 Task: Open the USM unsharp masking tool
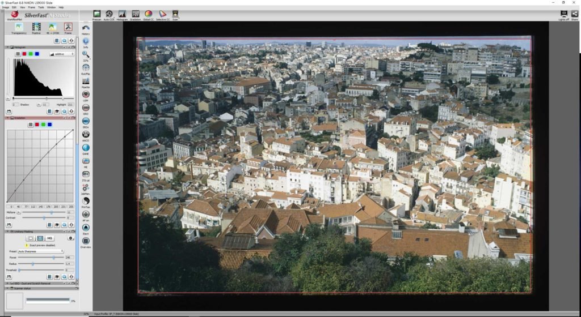coord(86,94)
